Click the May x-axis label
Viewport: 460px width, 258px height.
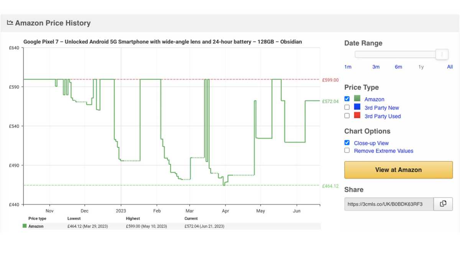coord(260,211)
